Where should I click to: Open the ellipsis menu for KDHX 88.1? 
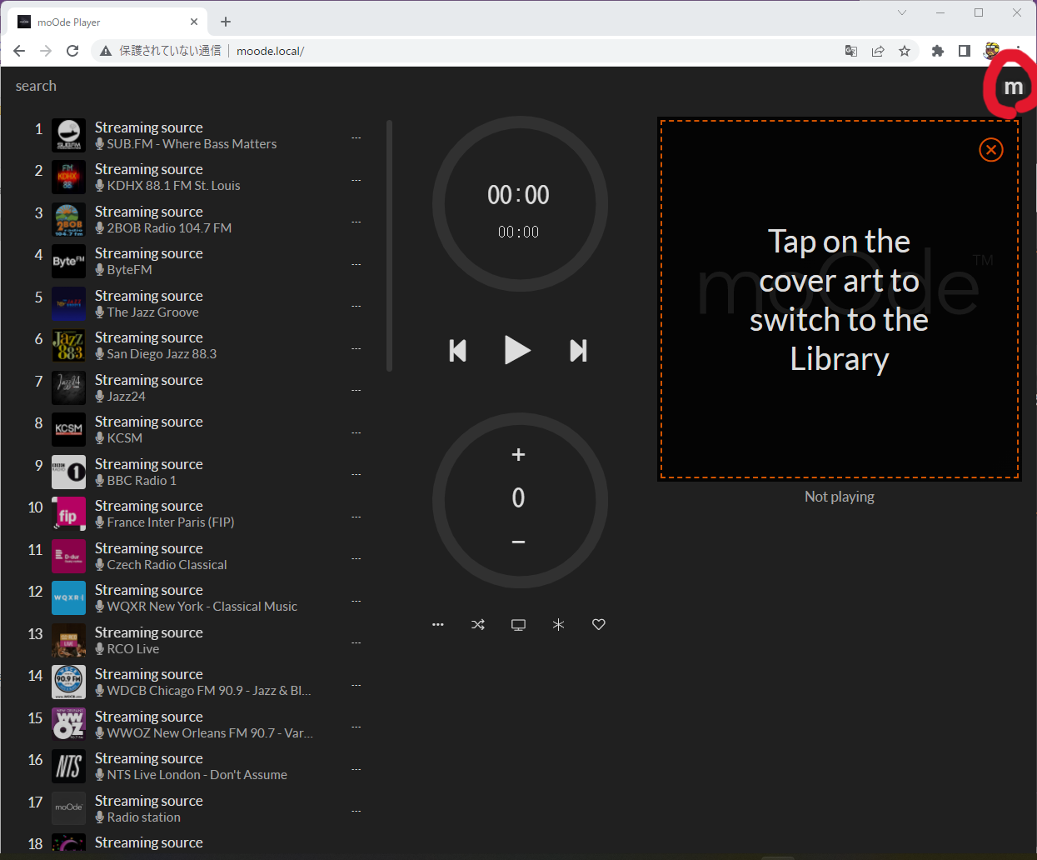(x=356, y=180)
